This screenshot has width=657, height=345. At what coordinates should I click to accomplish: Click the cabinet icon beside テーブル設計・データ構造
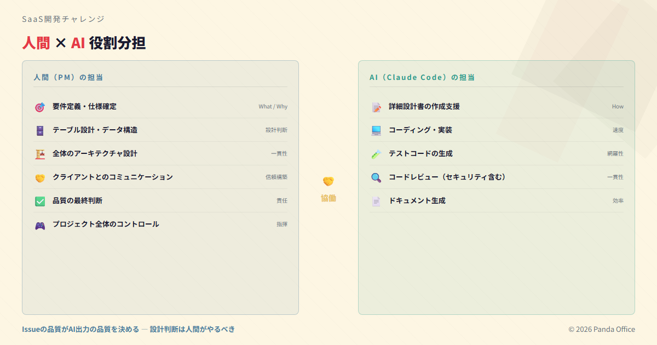[x=40, y=131]
